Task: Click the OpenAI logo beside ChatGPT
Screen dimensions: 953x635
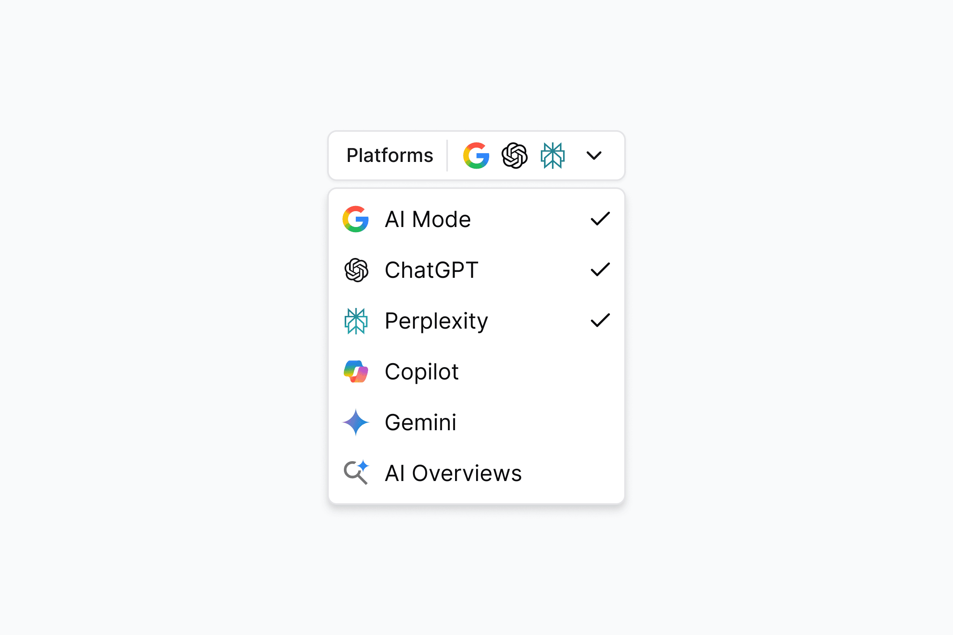Action: point(356,270)
